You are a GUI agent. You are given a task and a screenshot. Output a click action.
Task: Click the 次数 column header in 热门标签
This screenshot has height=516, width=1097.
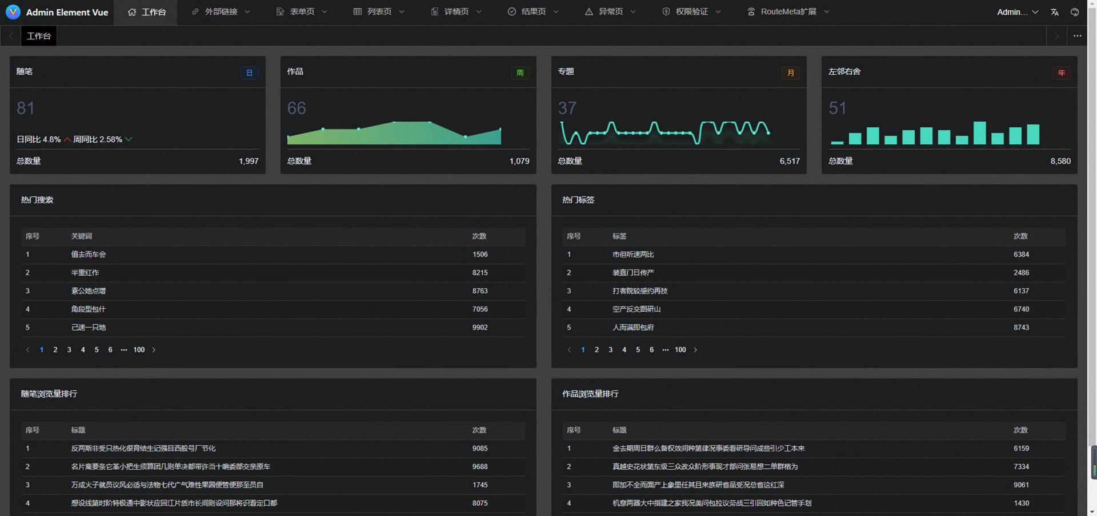coord(1020,236)
